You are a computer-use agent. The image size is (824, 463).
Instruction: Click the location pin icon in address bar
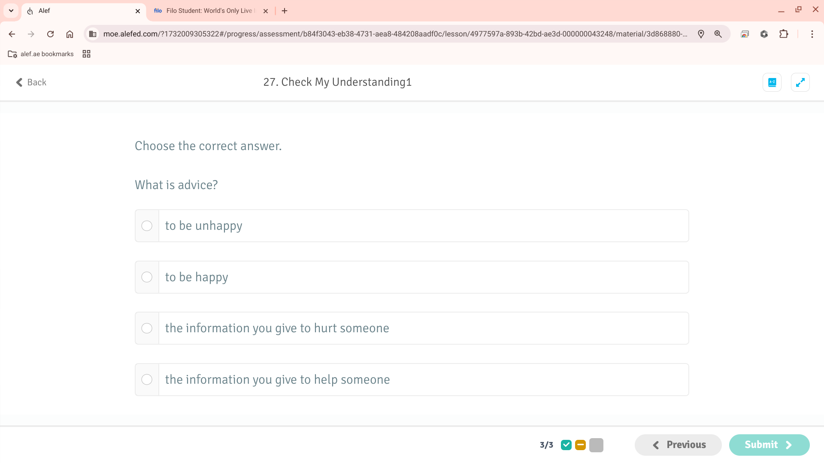(x=701, y=34)
